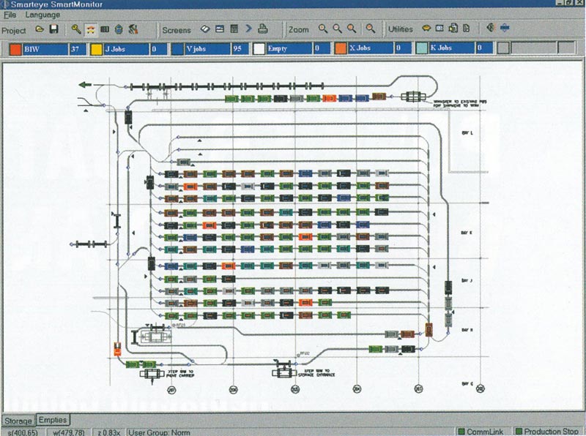Click the blue arrow icon in Screens toolbar
The width and height of the screenshot is (586, 436).
click(x=248, y=29)
